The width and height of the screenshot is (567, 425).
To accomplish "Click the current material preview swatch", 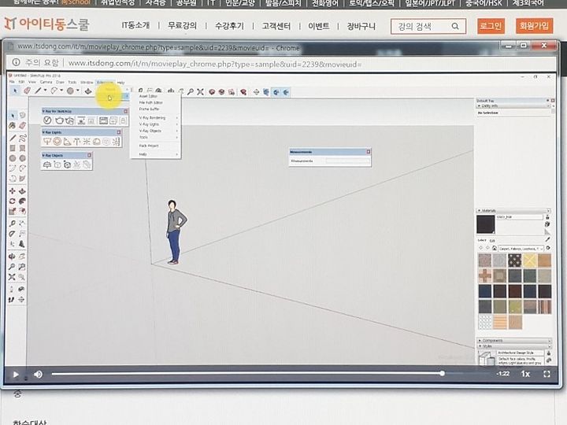I will point(486,224).
